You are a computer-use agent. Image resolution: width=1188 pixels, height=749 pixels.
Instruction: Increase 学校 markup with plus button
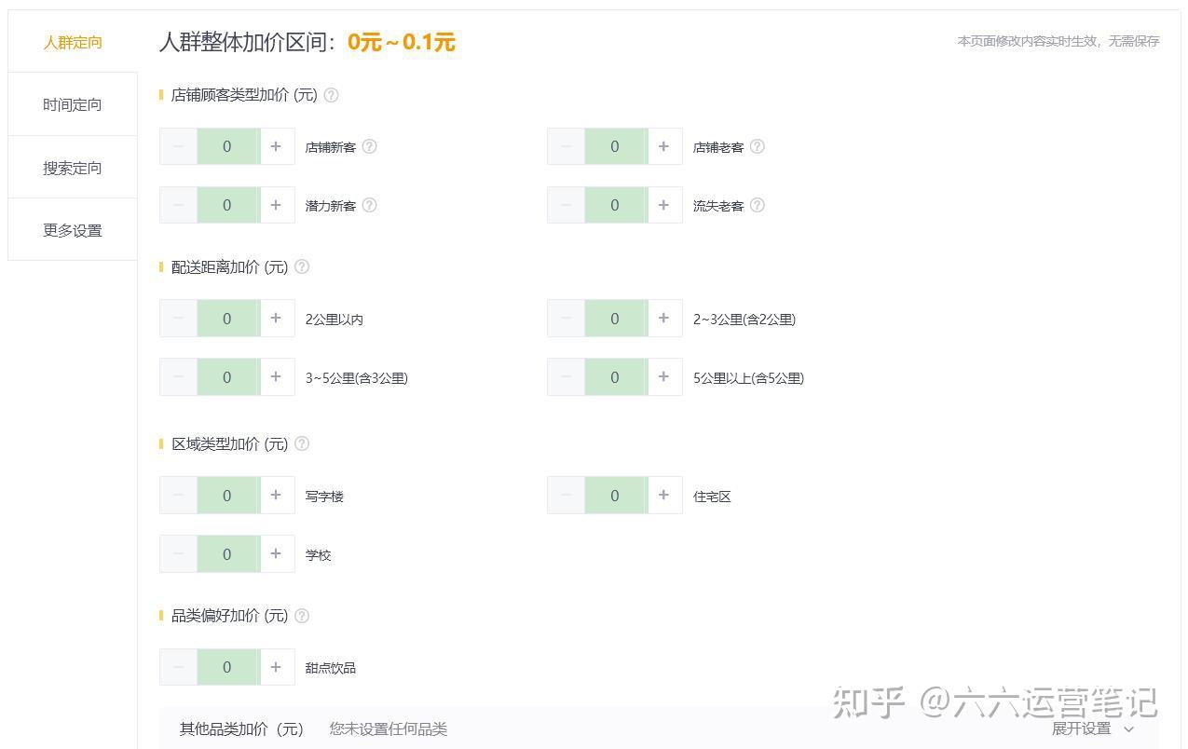[276, 553]
